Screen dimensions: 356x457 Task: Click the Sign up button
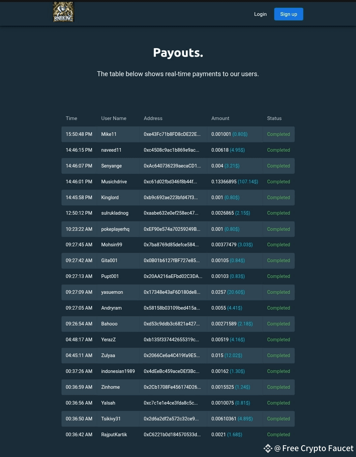pos(288,14)
